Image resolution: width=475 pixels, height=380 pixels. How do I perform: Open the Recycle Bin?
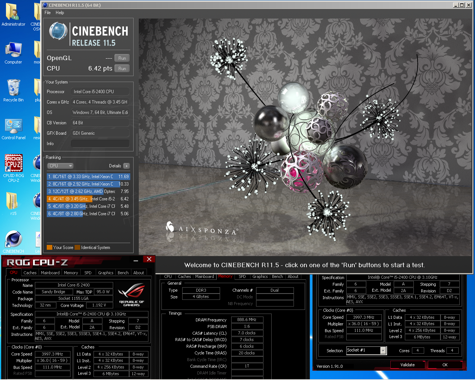tap(13, 91)
